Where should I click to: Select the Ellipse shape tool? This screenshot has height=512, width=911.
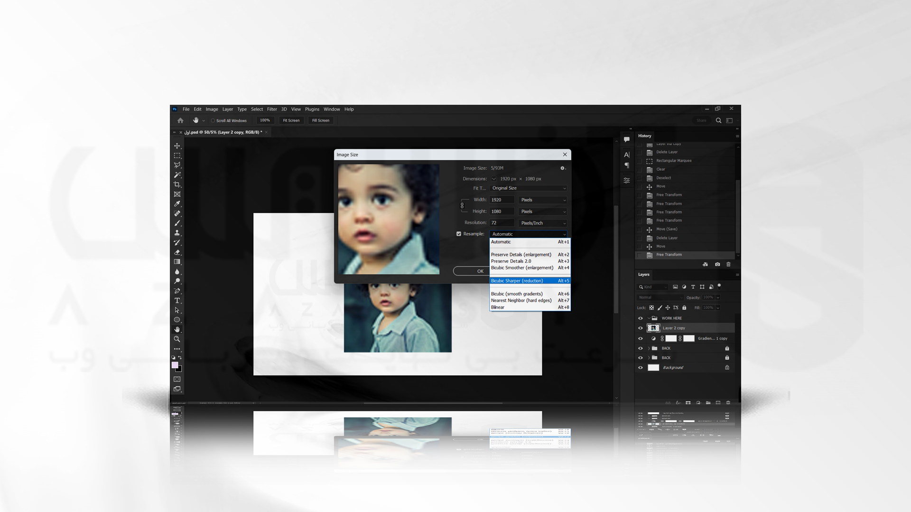coord(177,320)
